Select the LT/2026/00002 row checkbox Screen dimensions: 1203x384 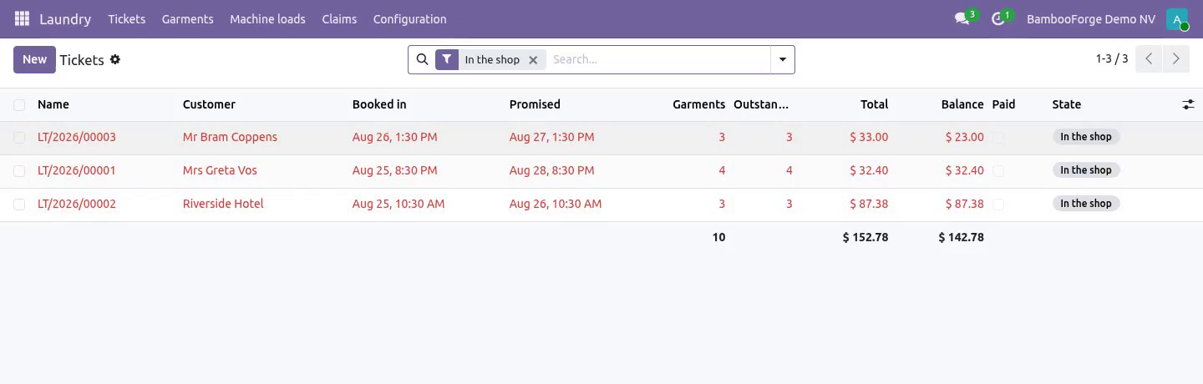point(19,204)
